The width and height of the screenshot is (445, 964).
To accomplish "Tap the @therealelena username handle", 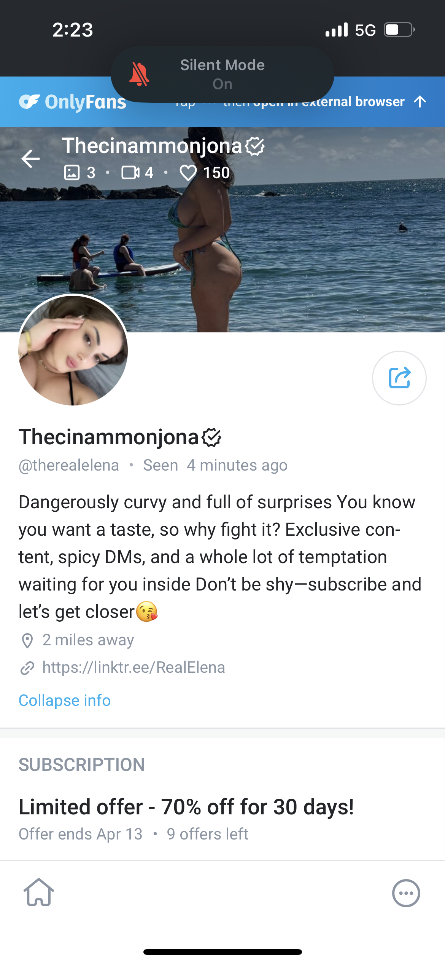I will [x=69, y=465].
